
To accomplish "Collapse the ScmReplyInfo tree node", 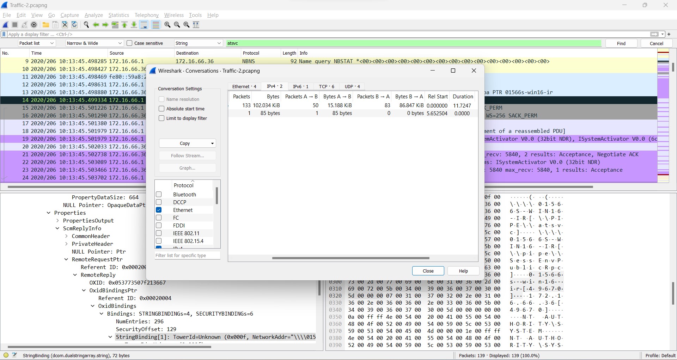I will click(57, 228).
